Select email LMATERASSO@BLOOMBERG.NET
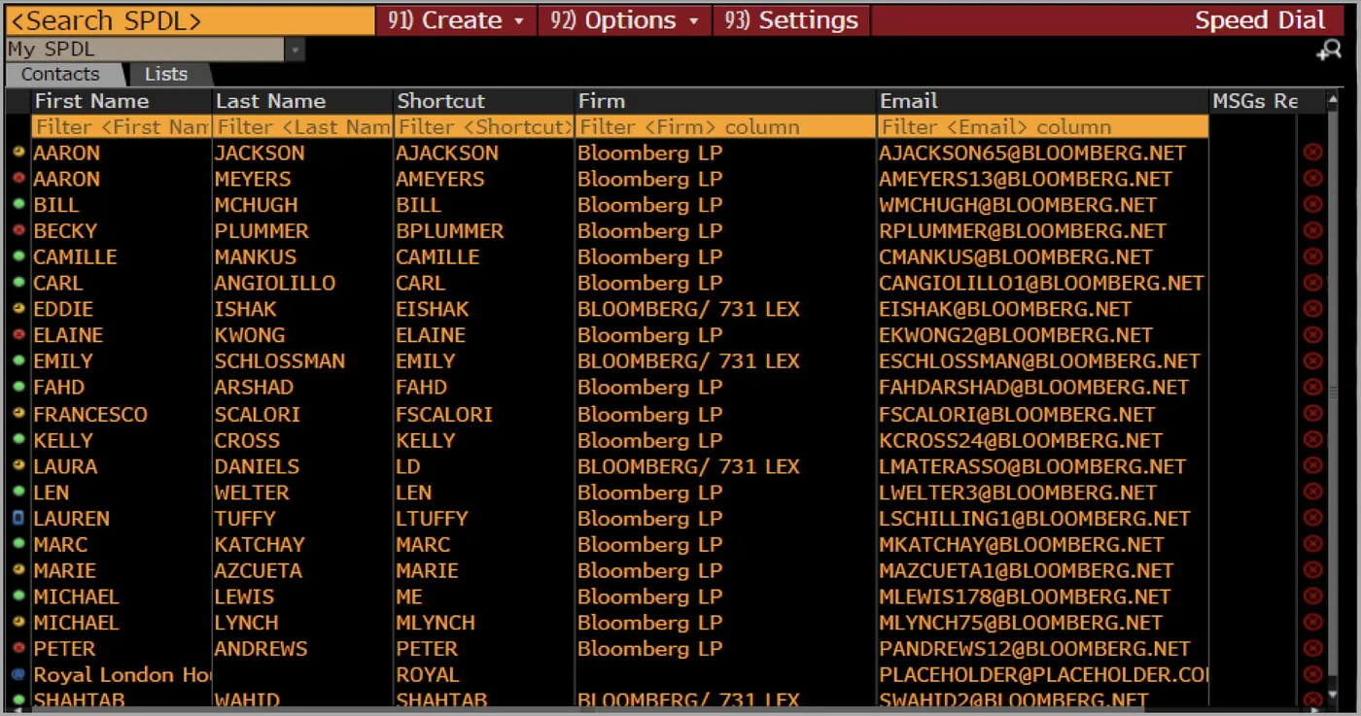Viewport: 1361px width, 716px height. point(1032,466)
